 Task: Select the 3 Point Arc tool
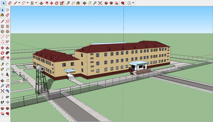tap(2, 42)
